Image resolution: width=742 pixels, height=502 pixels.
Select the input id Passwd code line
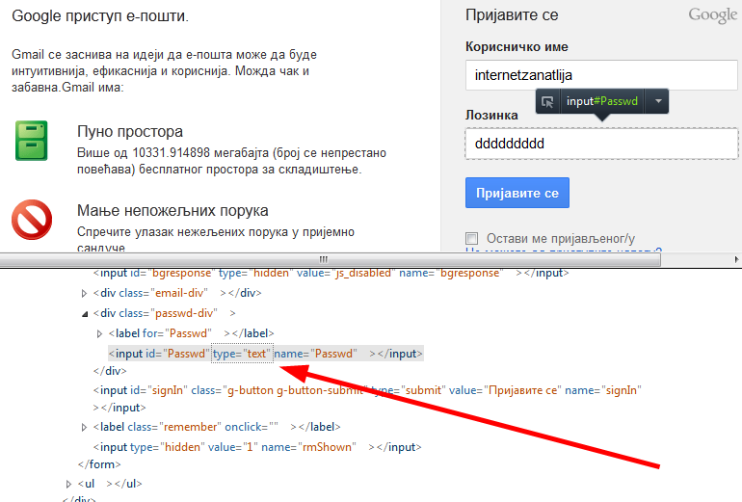265,354
